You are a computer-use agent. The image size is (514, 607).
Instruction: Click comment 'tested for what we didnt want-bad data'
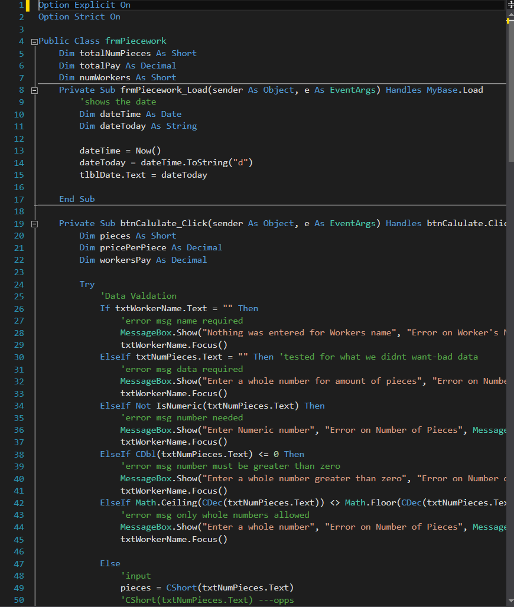pyautogui.click(x=379, y=357)
